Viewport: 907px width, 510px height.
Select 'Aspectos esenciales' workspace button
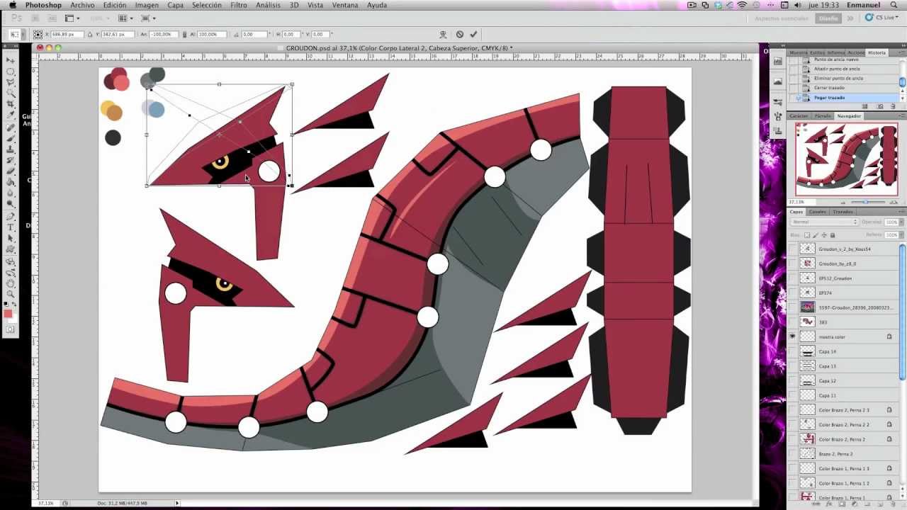click(x=782, y=18)
